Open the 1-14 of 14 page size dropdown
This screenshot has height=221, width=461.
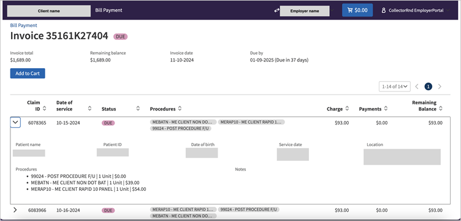pyautogui.click(x=395, y=87)
